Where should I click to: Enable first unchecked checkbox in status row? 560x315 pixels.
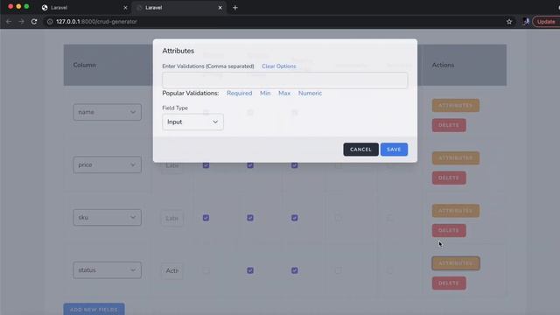206,270
